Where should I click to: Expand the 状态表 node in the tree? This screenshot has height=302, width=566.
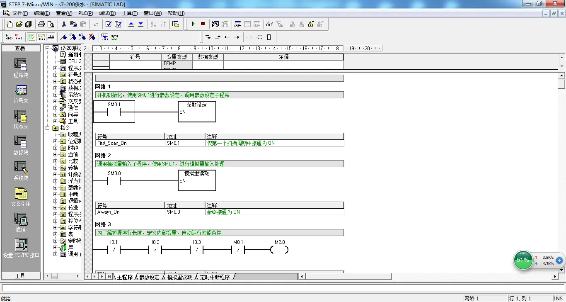click(x=56, y=81)
